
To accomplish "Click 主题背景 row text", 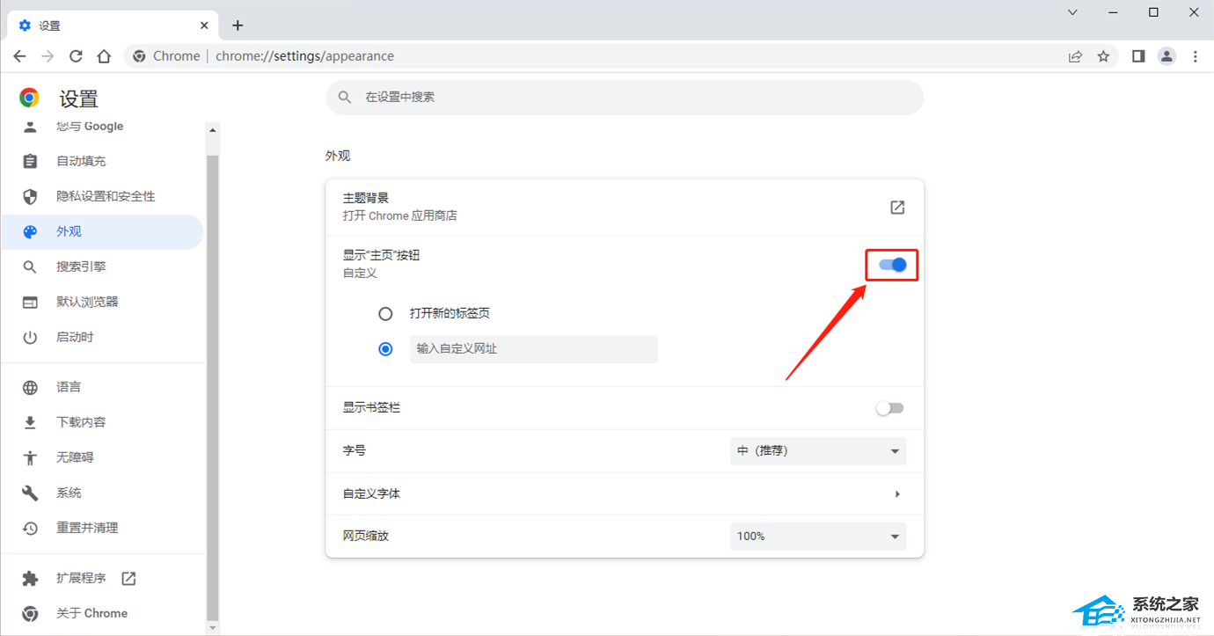I will [366, 199].
